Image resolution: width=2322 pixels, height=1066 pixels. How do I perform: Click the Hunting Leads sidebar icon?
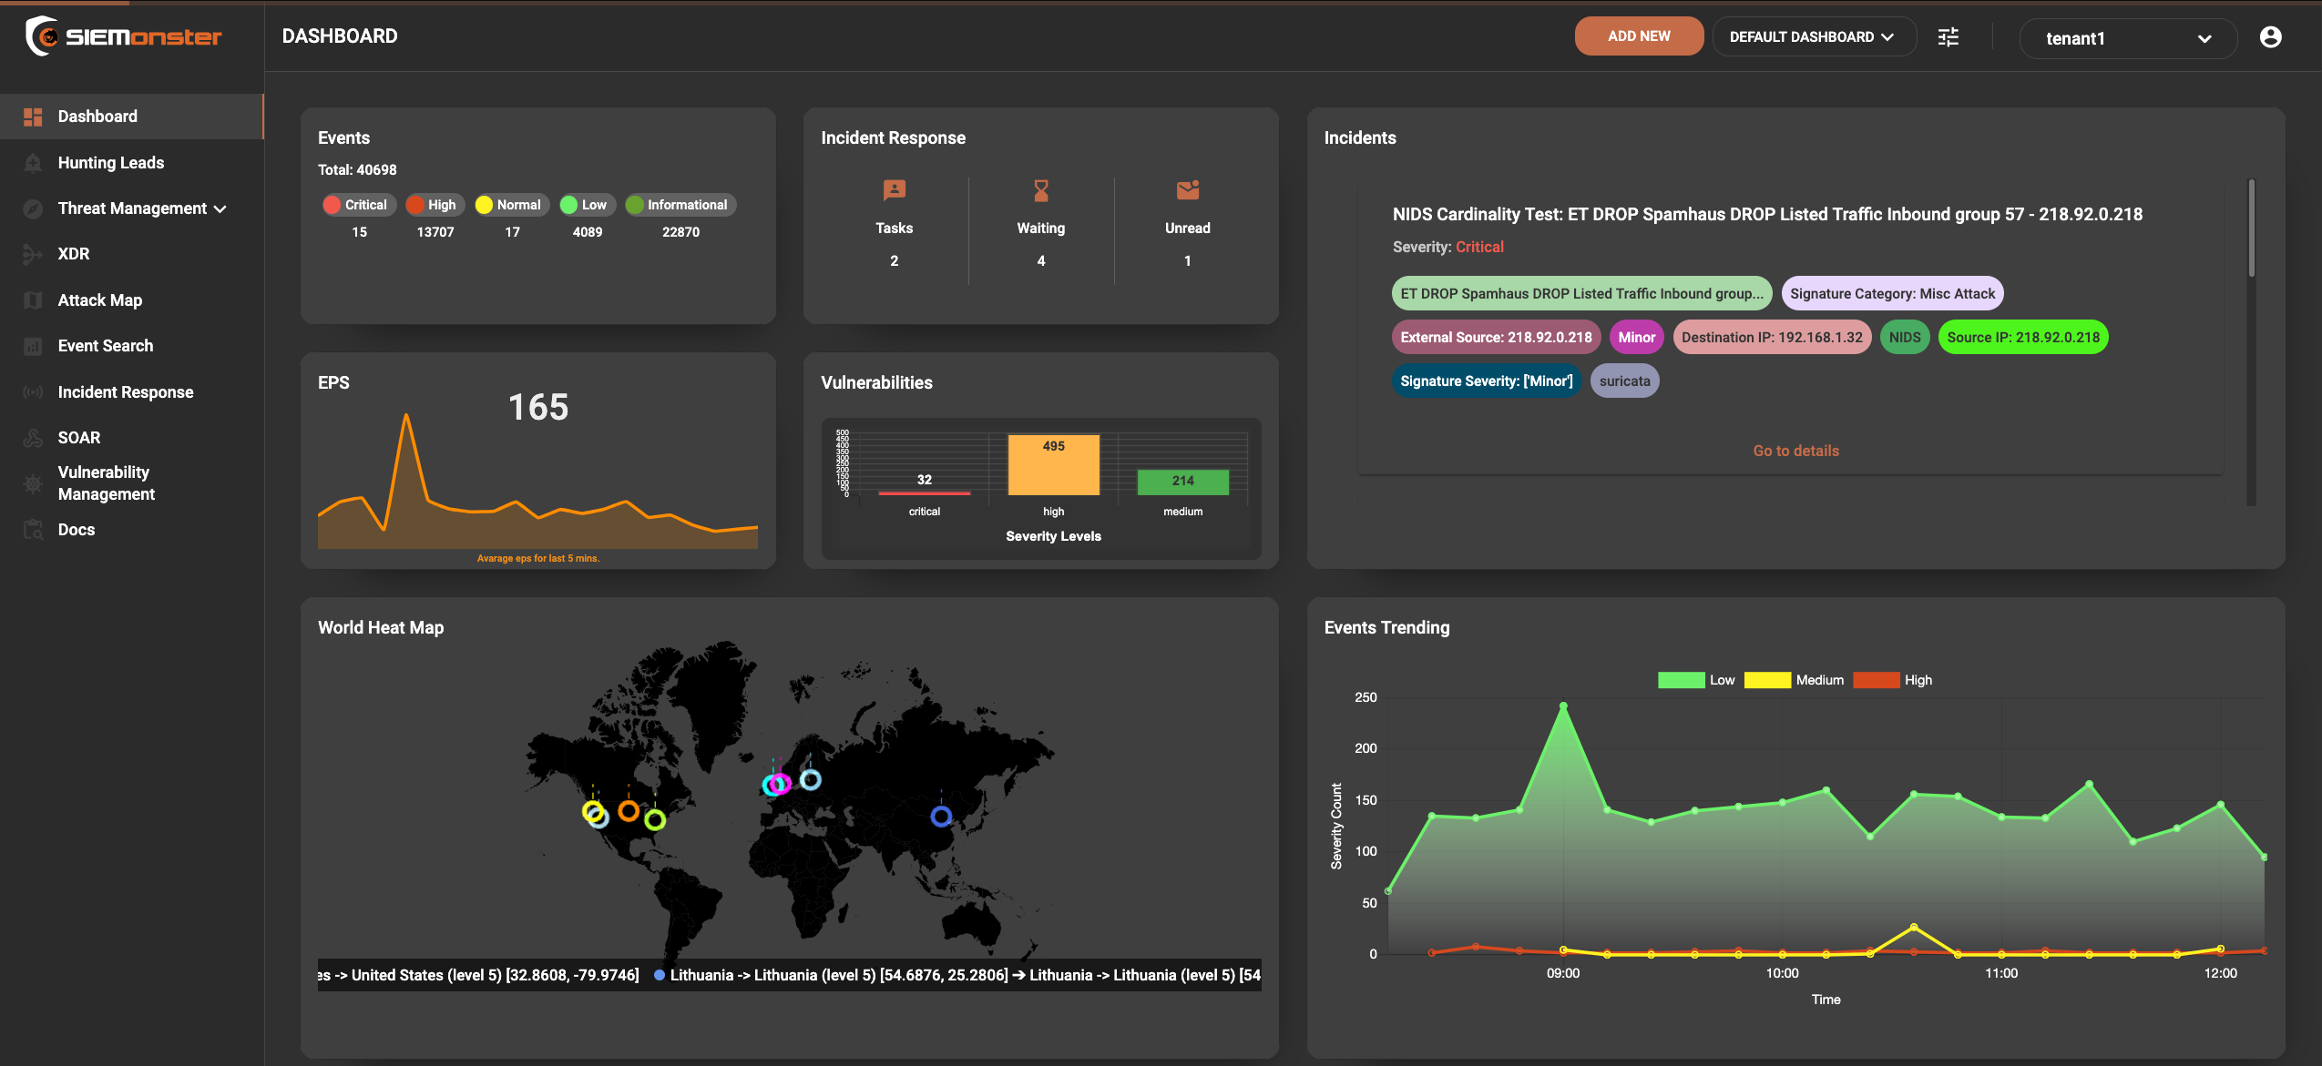33,163
